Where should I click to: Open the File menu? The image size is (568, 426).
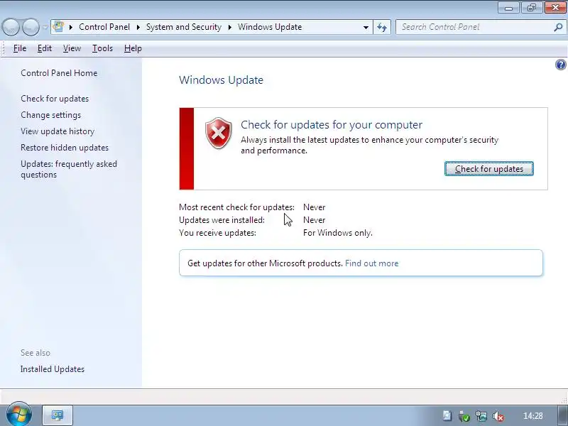[20, 48]
